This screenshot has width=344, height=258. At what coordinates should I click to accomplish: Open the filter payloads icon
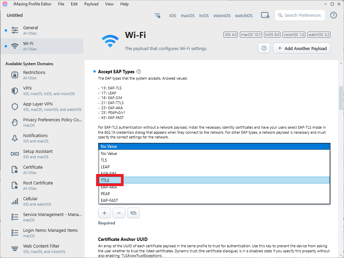157,15
